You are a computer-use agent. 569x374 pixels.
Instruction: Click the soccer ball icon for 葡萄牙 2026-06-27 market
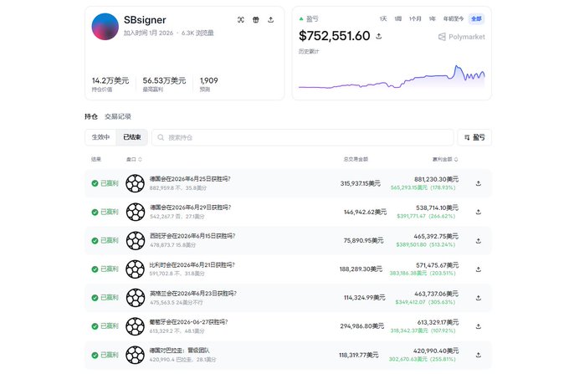pos(135,326)
